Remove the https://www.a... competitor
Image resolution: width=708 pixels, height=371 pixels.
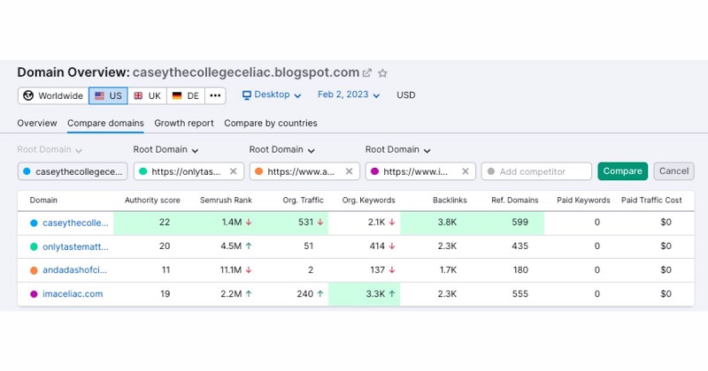point(349,171)
